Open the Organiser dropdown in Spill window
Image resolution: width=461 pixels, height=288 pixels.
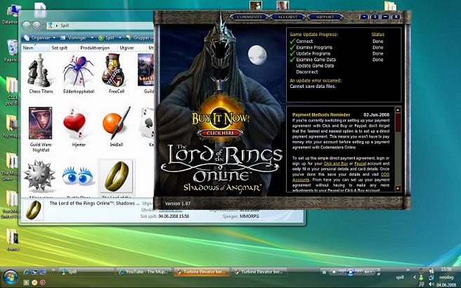tap(39, 38)
